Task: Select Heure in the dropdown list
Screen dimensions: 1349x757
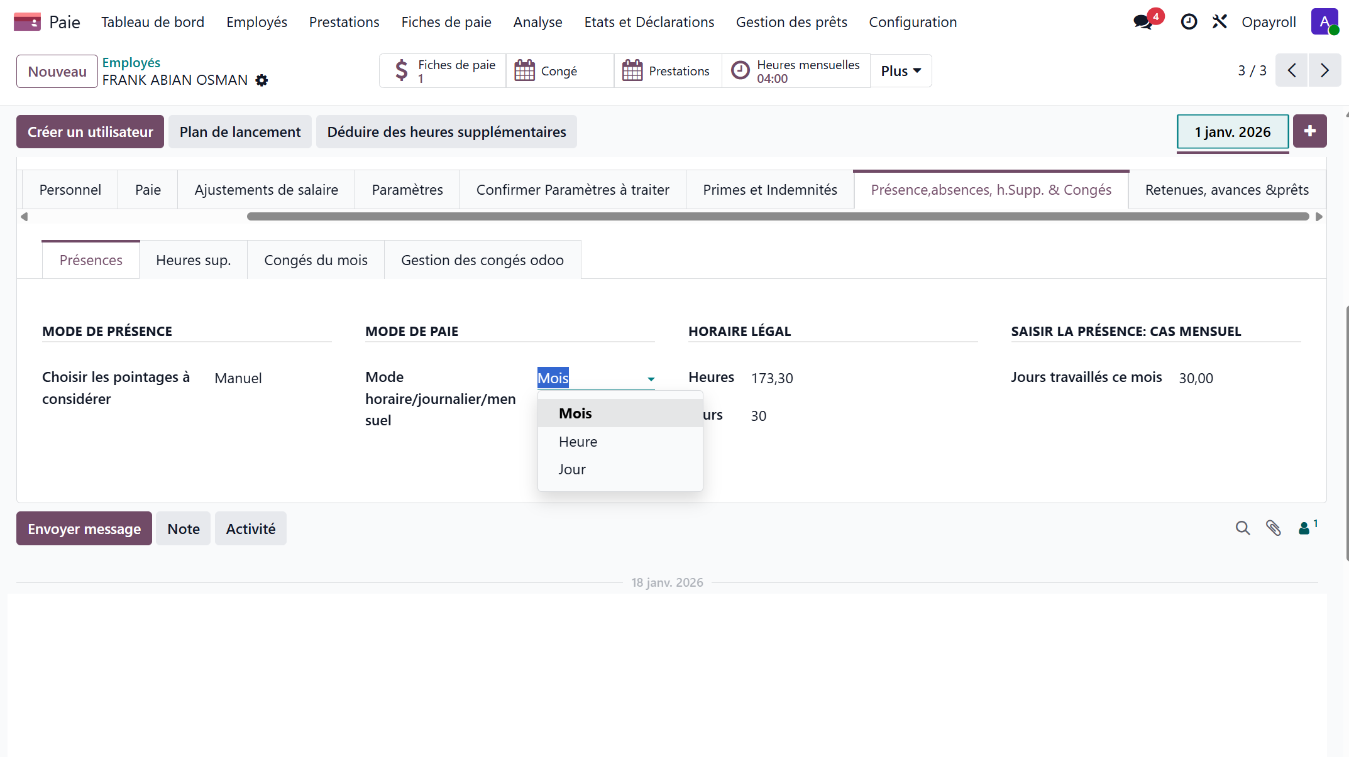Action: click(x=578, y=442)
